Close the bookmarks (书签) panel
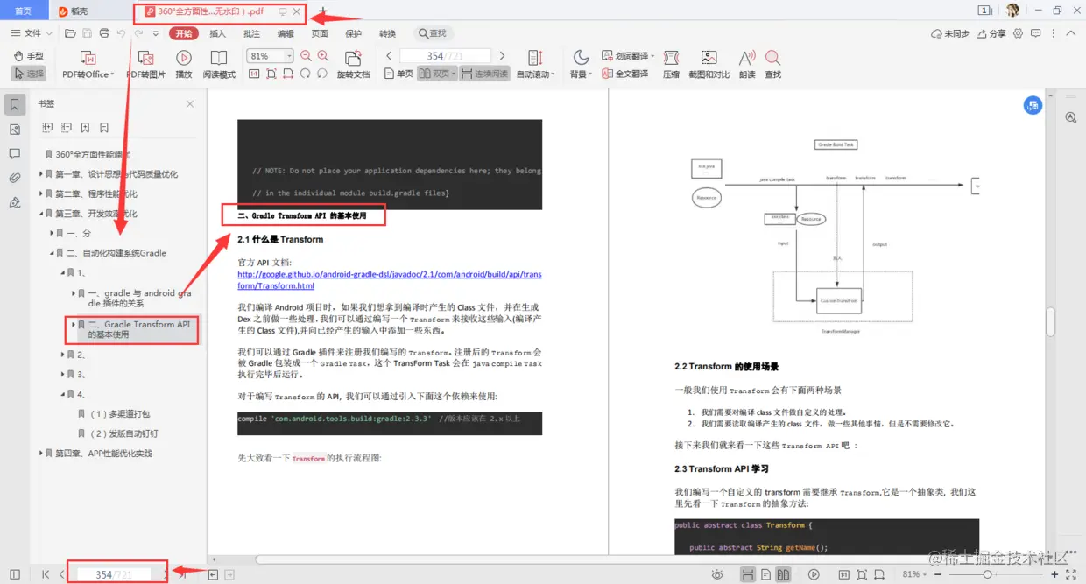The image size is (1086, 584). tap(190, 104)
